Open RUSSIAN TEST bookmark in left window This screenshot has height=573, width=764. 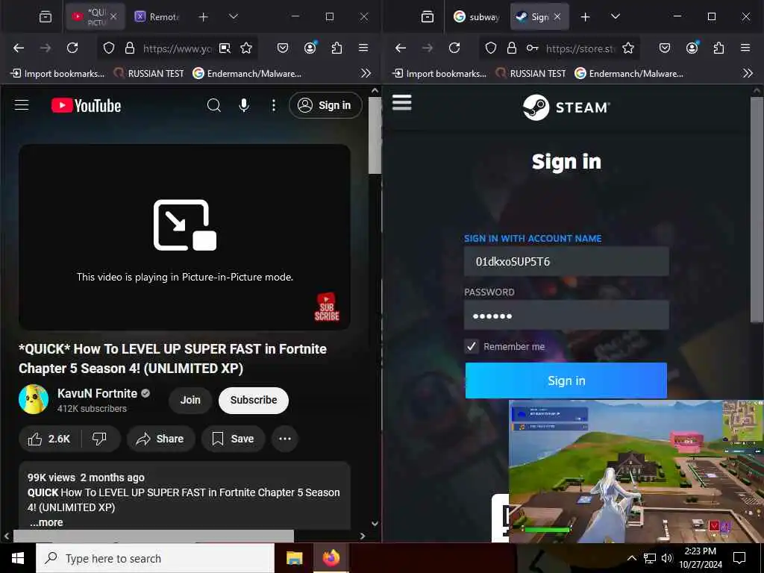tap(149, 74)
